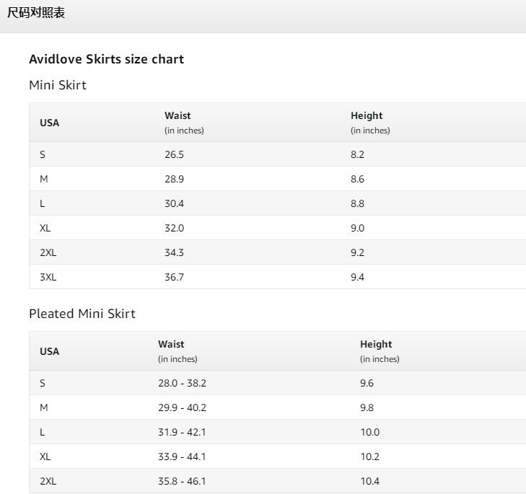Select the 33.9 - 44.1 waist range

click(x=182, y=456)
